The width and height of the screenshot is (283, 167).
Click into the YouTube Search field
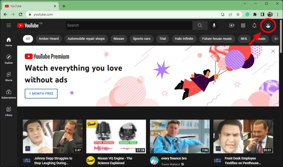point(129,25)
